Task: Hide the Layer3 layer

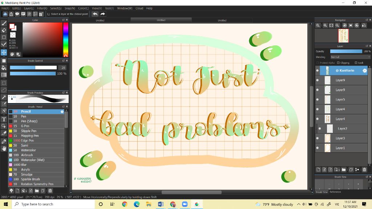Action: click(318, 138)
